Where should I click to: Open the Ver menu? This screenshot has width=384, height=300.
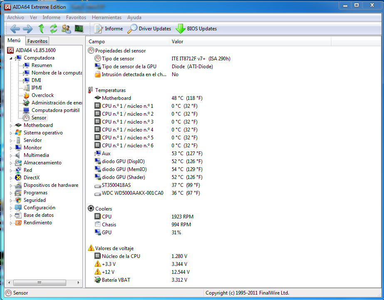point(33,17)
